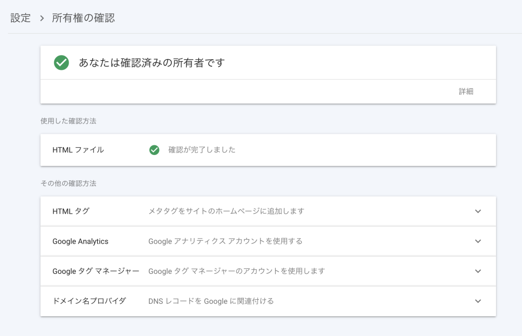Click the chevron icon on the HTML タグ row
The height and width of the screenshot is (336, 522).
pos(478,211)
